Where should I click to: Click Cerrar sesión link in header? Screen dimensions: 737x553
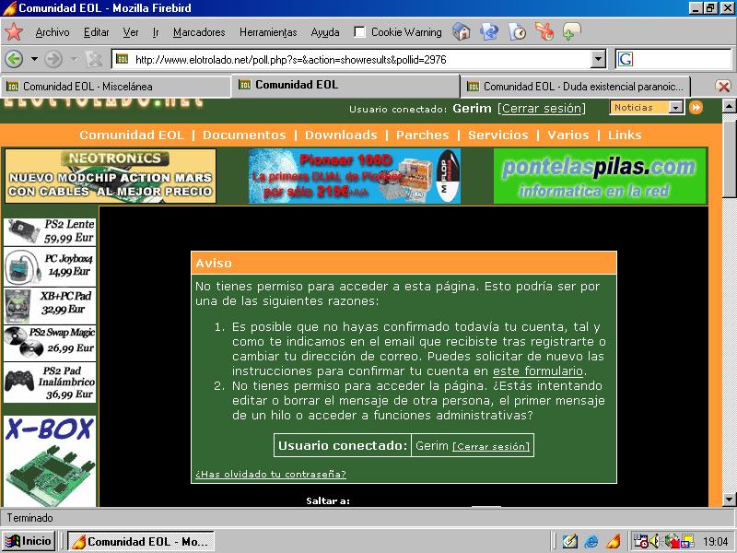click(543, 108)
